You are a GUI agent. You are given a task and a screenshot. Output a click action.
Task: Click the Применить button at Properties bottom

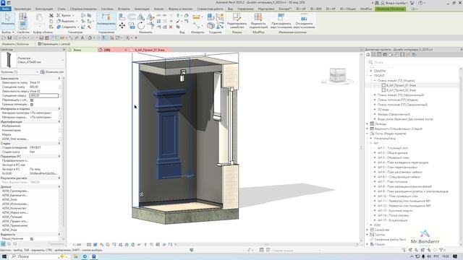click(56, 244)
